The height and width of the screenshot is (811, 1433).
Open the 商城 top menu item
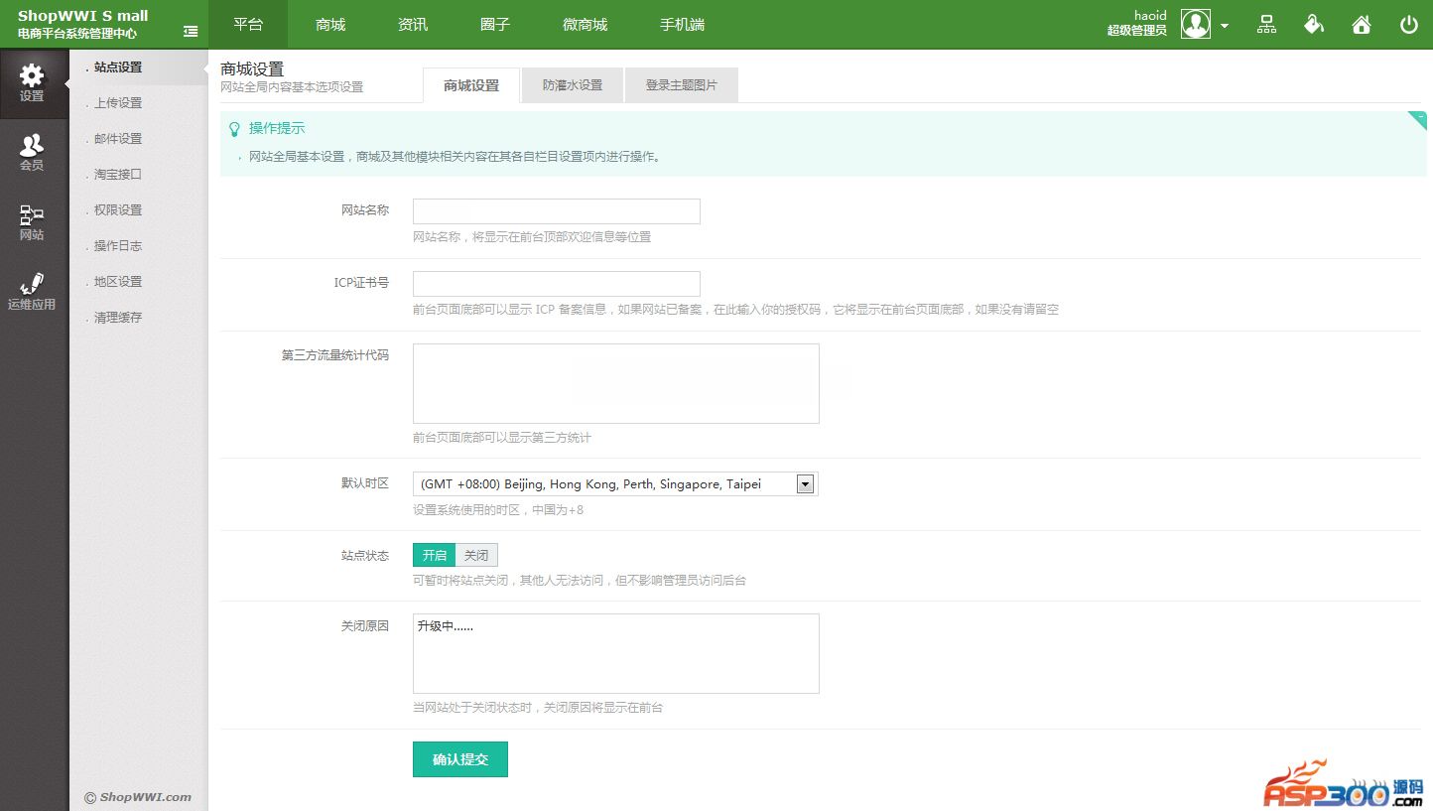(x=330, y=25)
